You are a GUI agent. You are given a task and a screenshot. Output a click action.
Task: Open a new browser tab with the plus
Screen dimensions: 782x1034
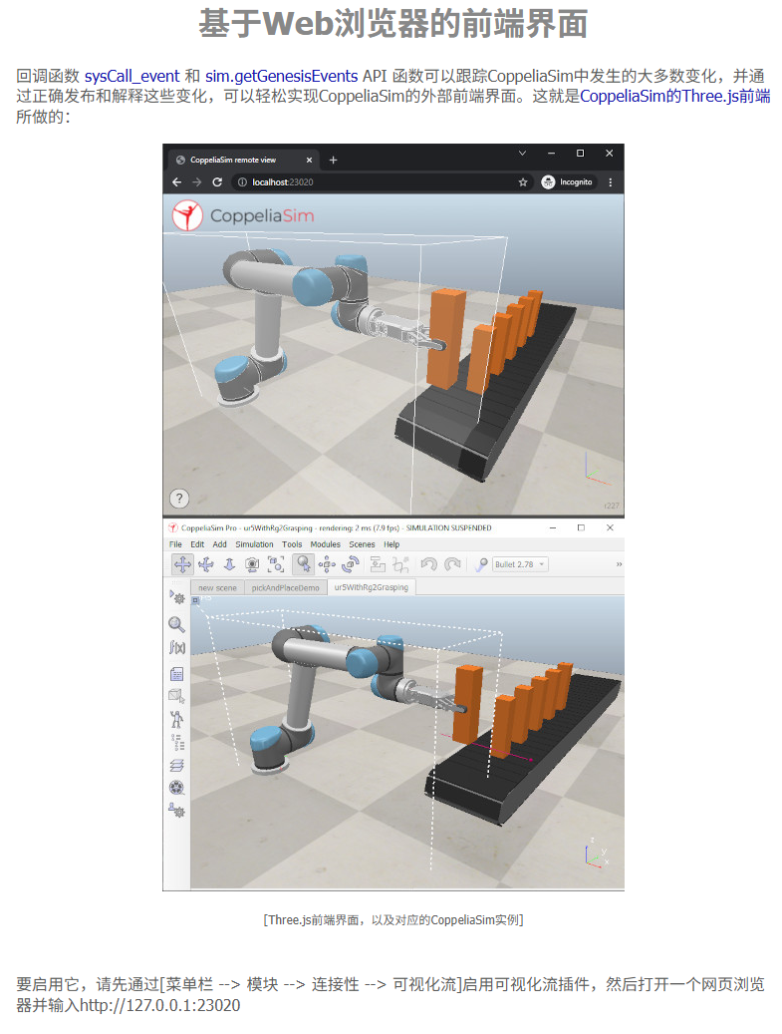tap(334, 160)
